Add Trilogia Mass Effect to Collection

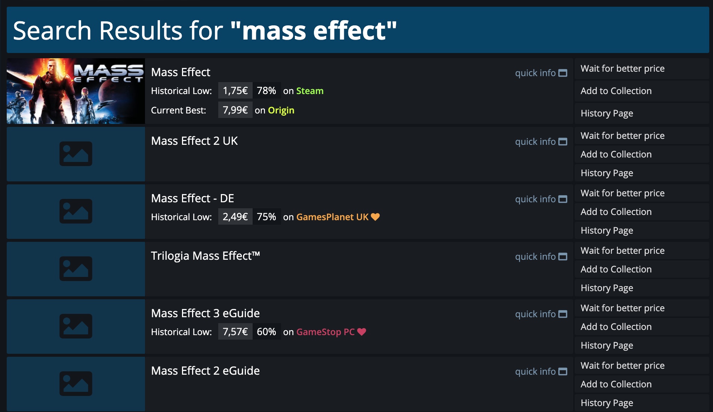pos(616,269)
